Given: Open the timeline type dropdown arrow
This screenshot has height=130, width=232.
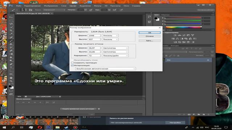Looking at the screenshot, I should (x=99, y=109).
